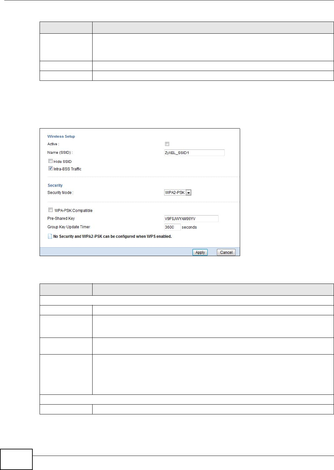Open the Security Mode dropdown
The height and width of the screenshot is (470, 334).
coord(178,193)
